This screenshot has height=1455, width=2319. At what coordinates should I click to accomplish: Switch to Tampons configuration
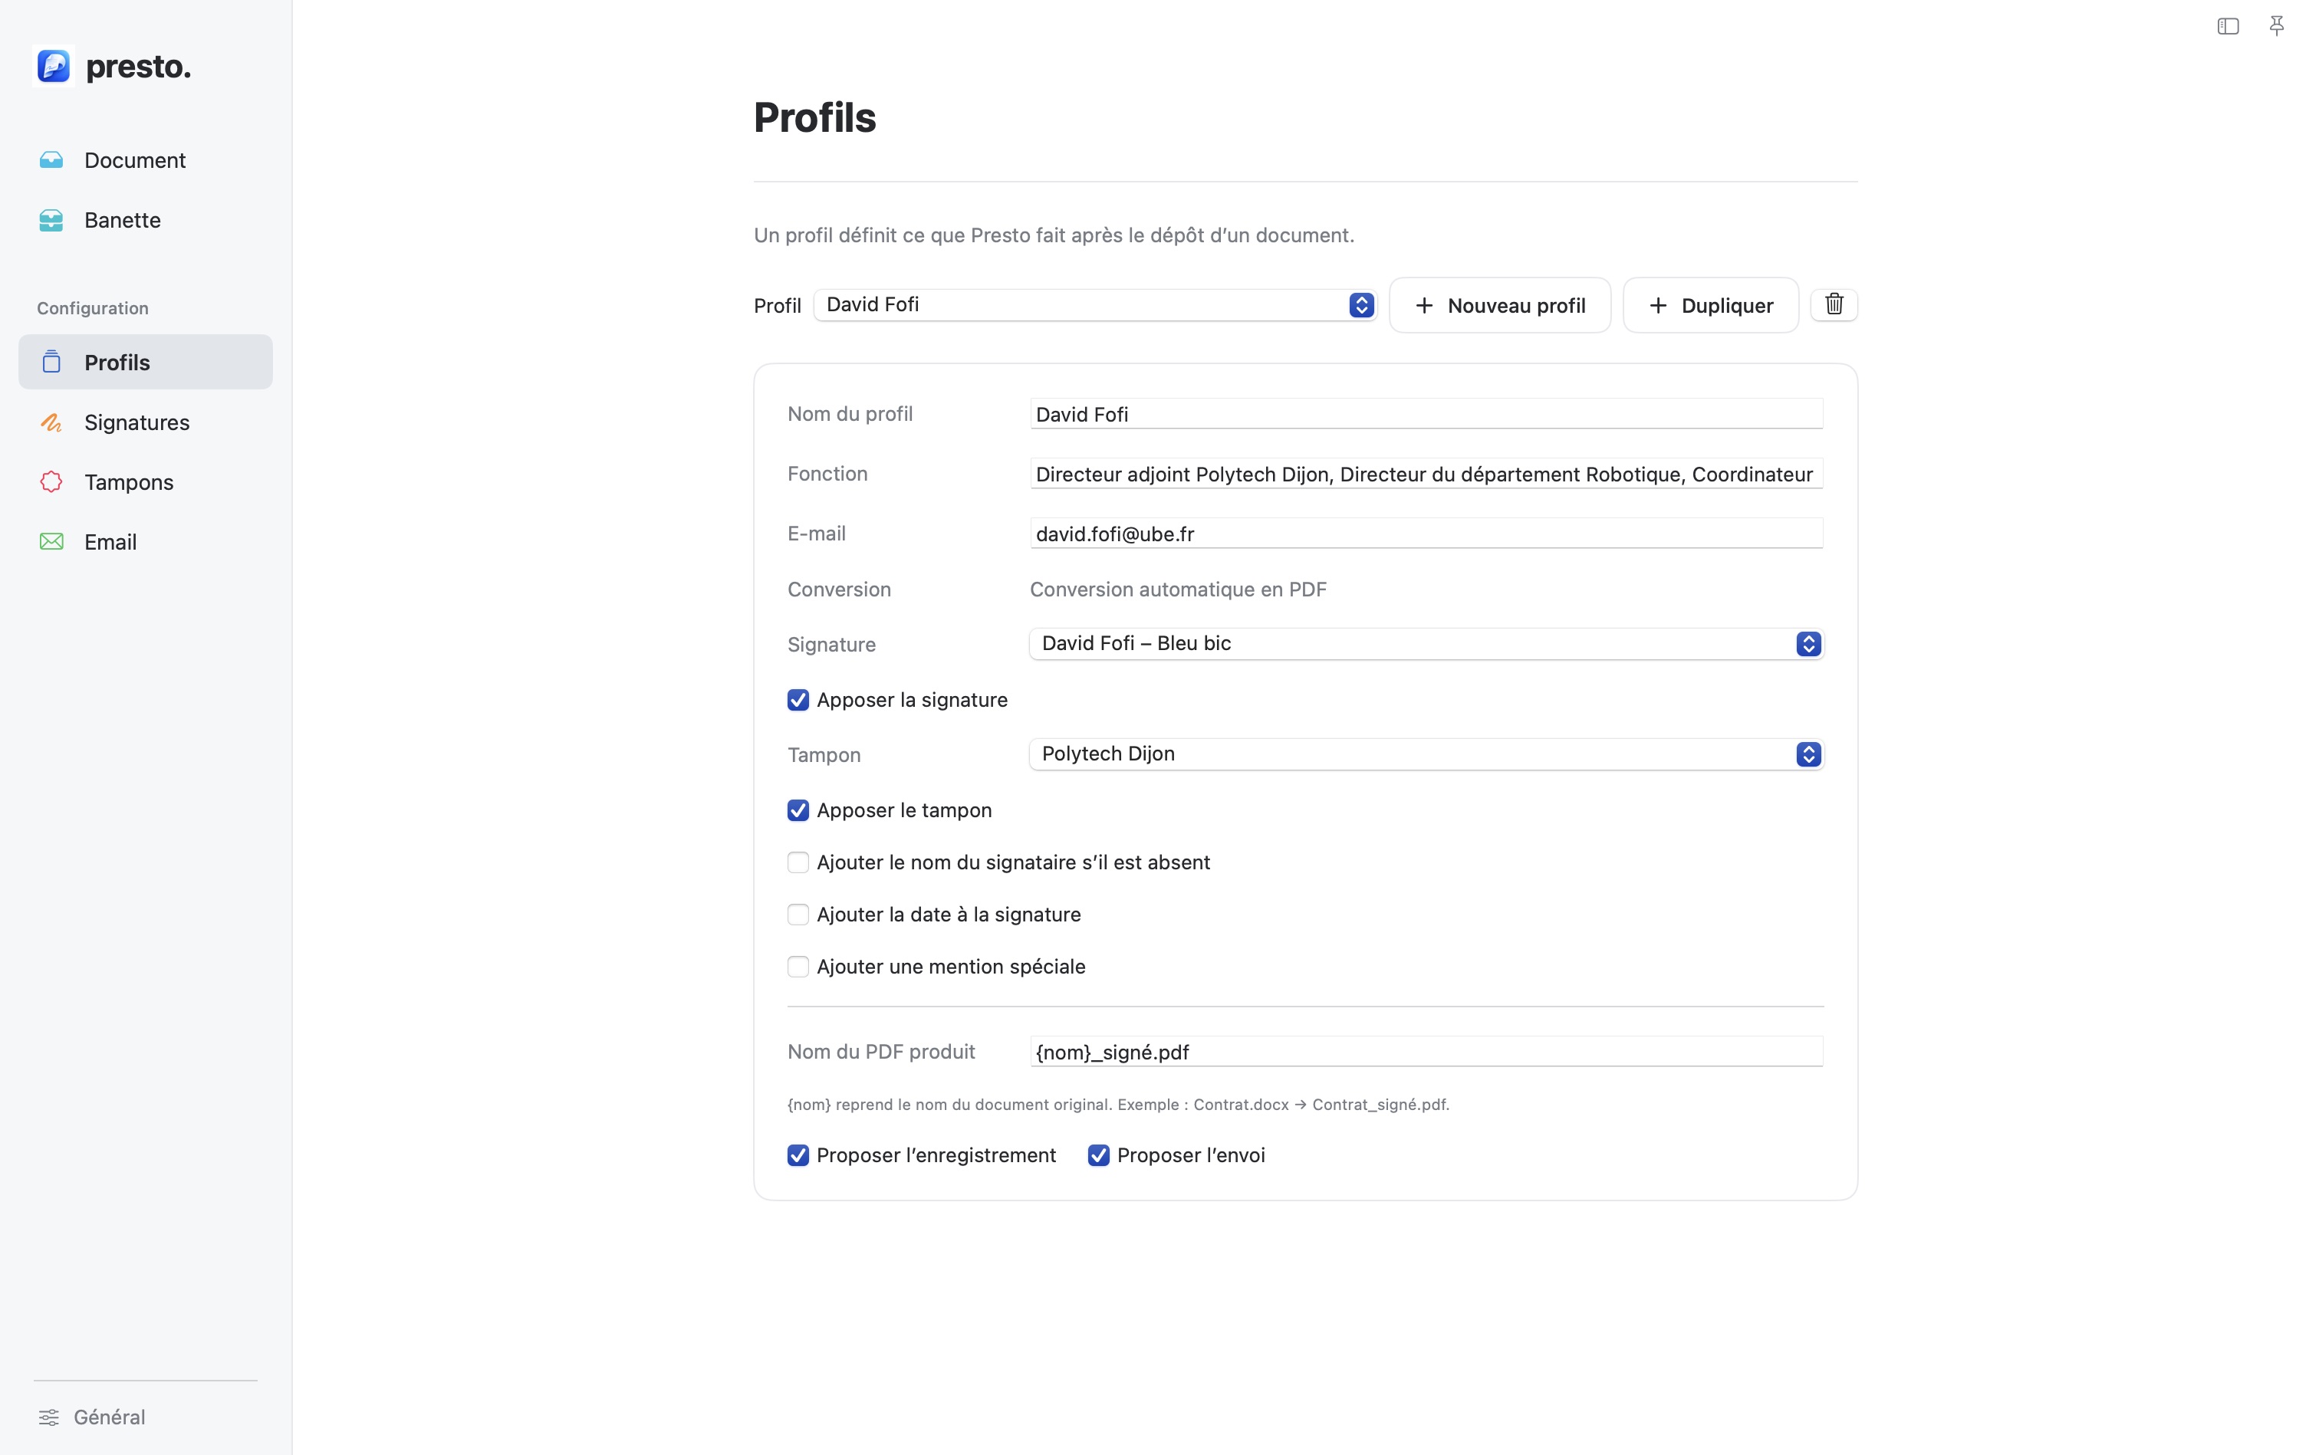coord(146,482)
